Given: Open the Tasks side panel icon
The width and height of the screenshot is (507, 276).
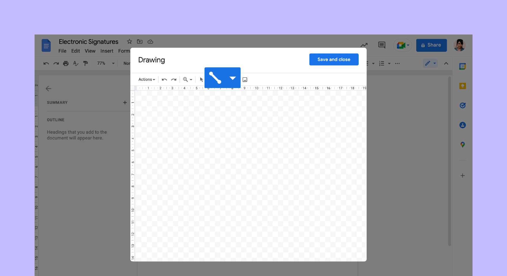Looking at the screenshot, I should pyautogui.click(x=462, y=105).
